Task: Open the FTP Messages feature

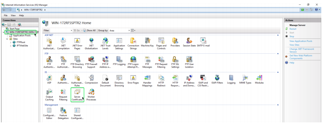Action: click(147, 62)
